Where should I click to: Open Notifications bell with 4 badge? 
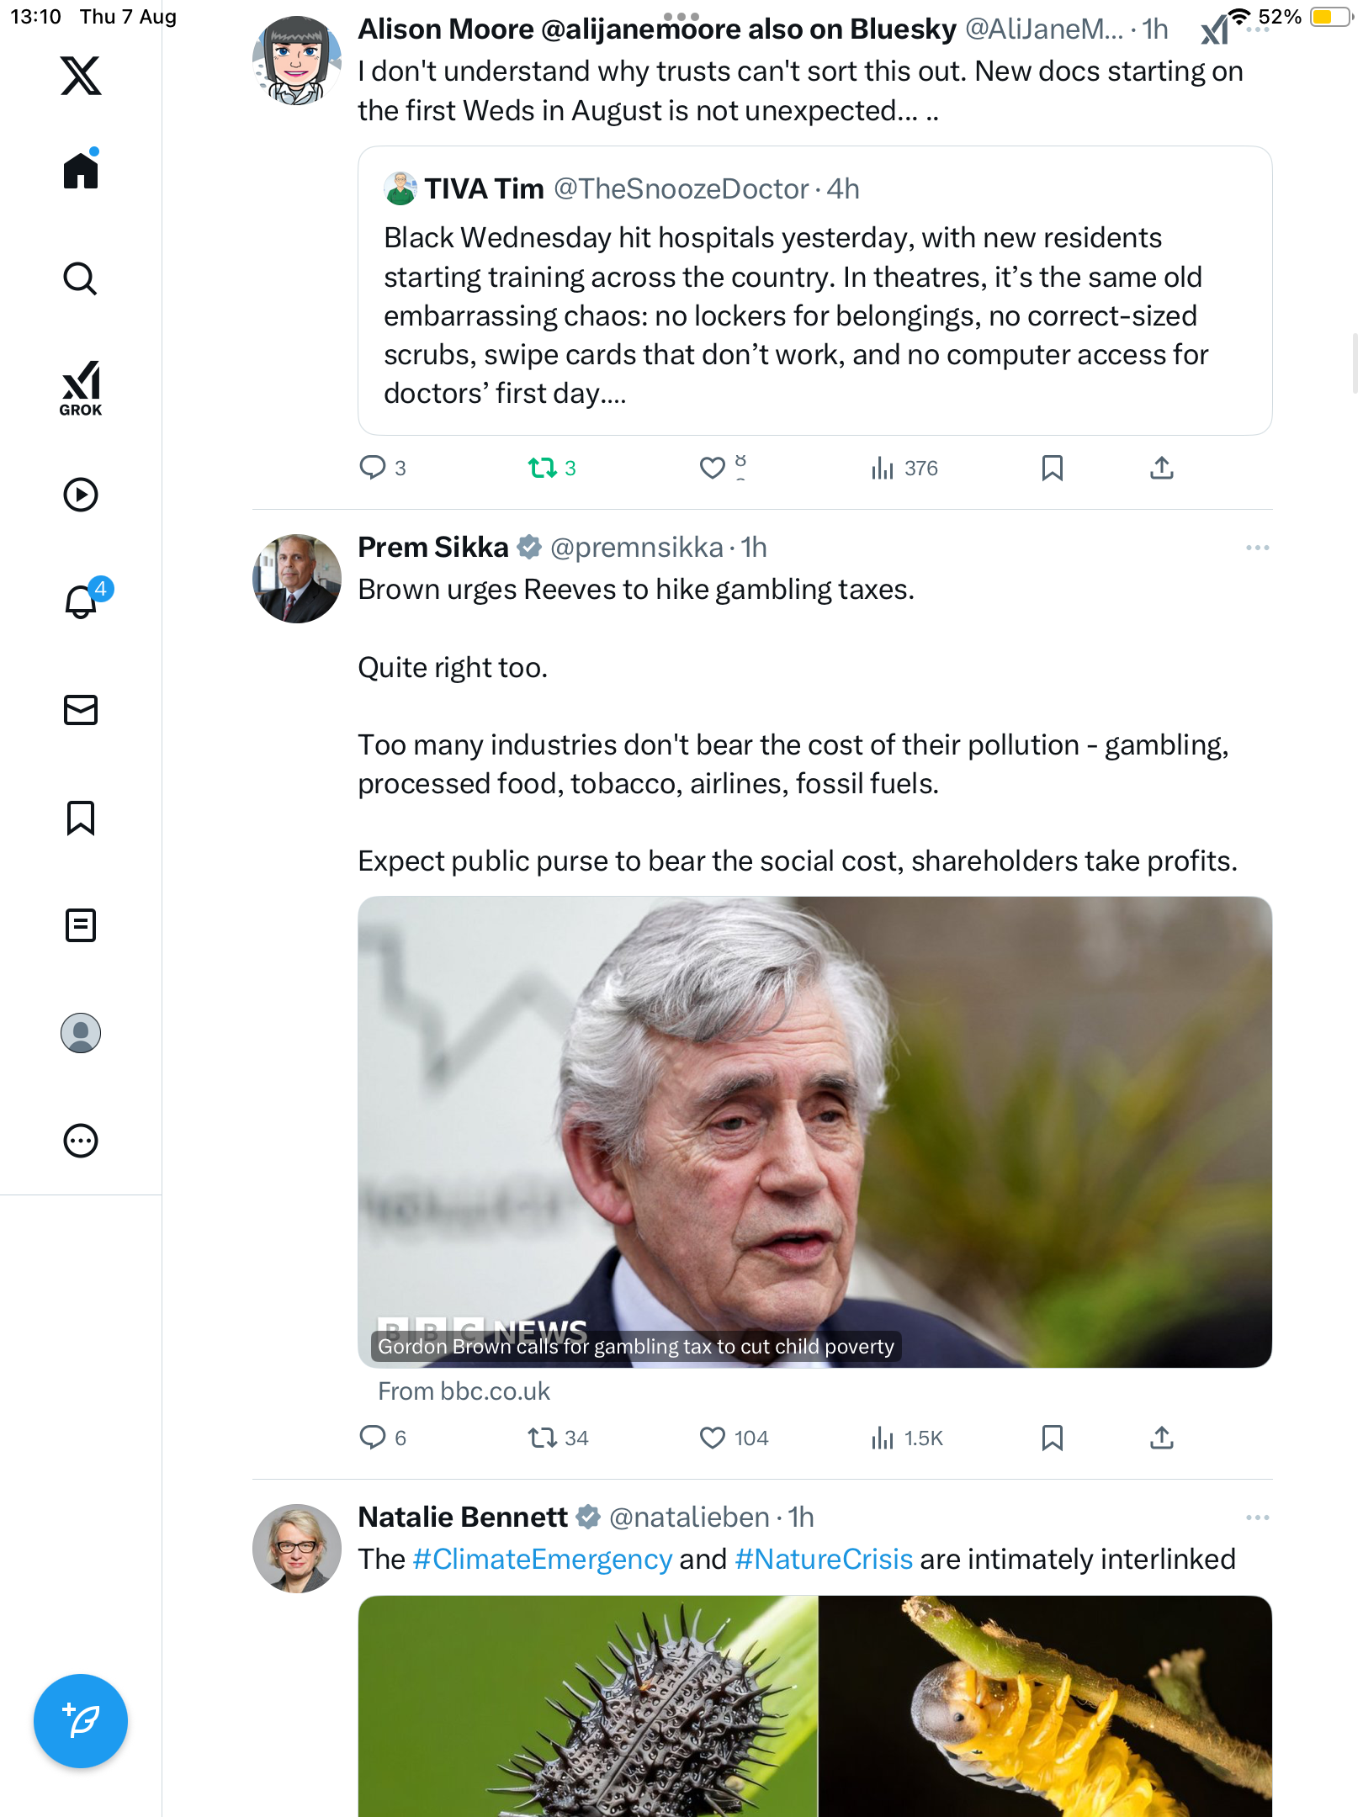[82, 601]
